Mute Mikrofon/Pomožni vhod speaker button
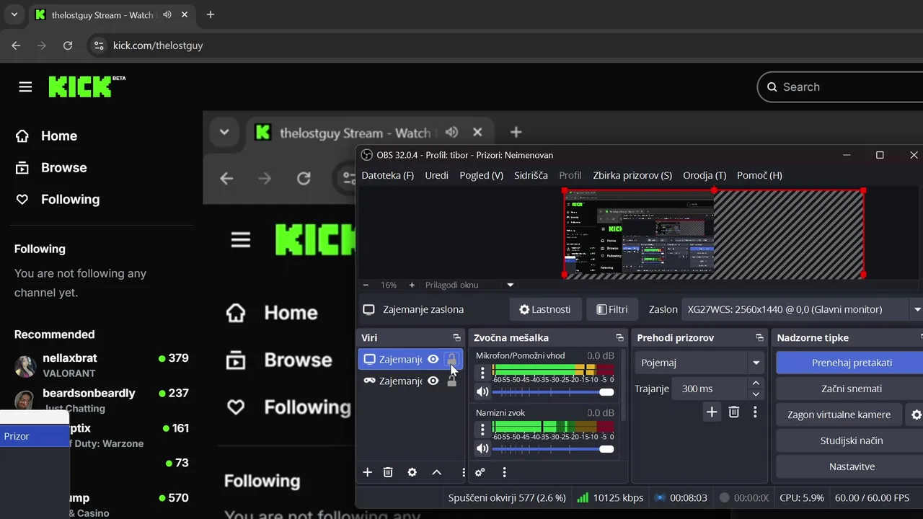Screen dimensions: 923x519 coord(482,392)
